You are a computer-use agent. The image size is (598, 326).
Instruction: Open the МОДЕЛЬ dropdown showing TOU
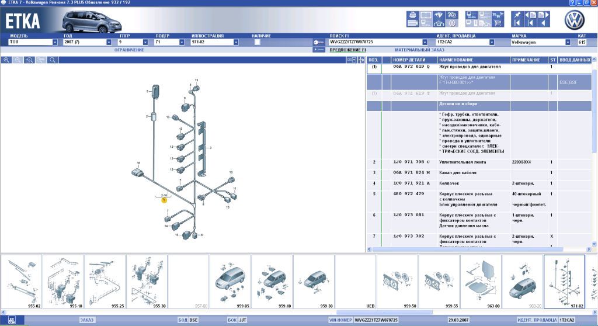pos(55,43)
